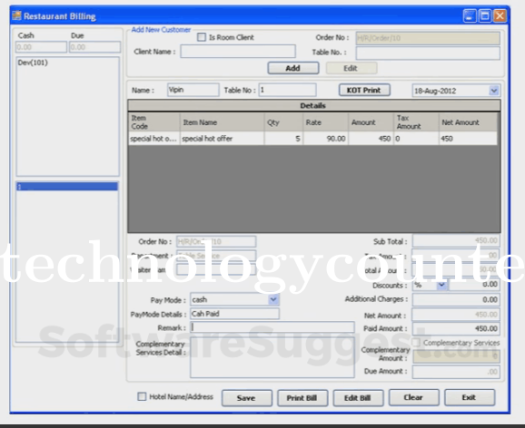Viewport: 525px width, 428px height.
Task: Select Dev(101) in the client list
Action: (x=33, y=63)
